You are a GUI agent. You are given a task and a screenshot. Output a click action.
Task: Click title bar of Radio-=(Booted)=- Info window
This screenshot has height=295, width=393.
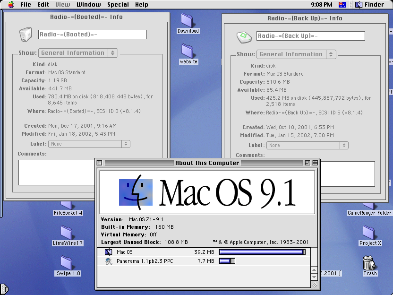tap(86, 17)
